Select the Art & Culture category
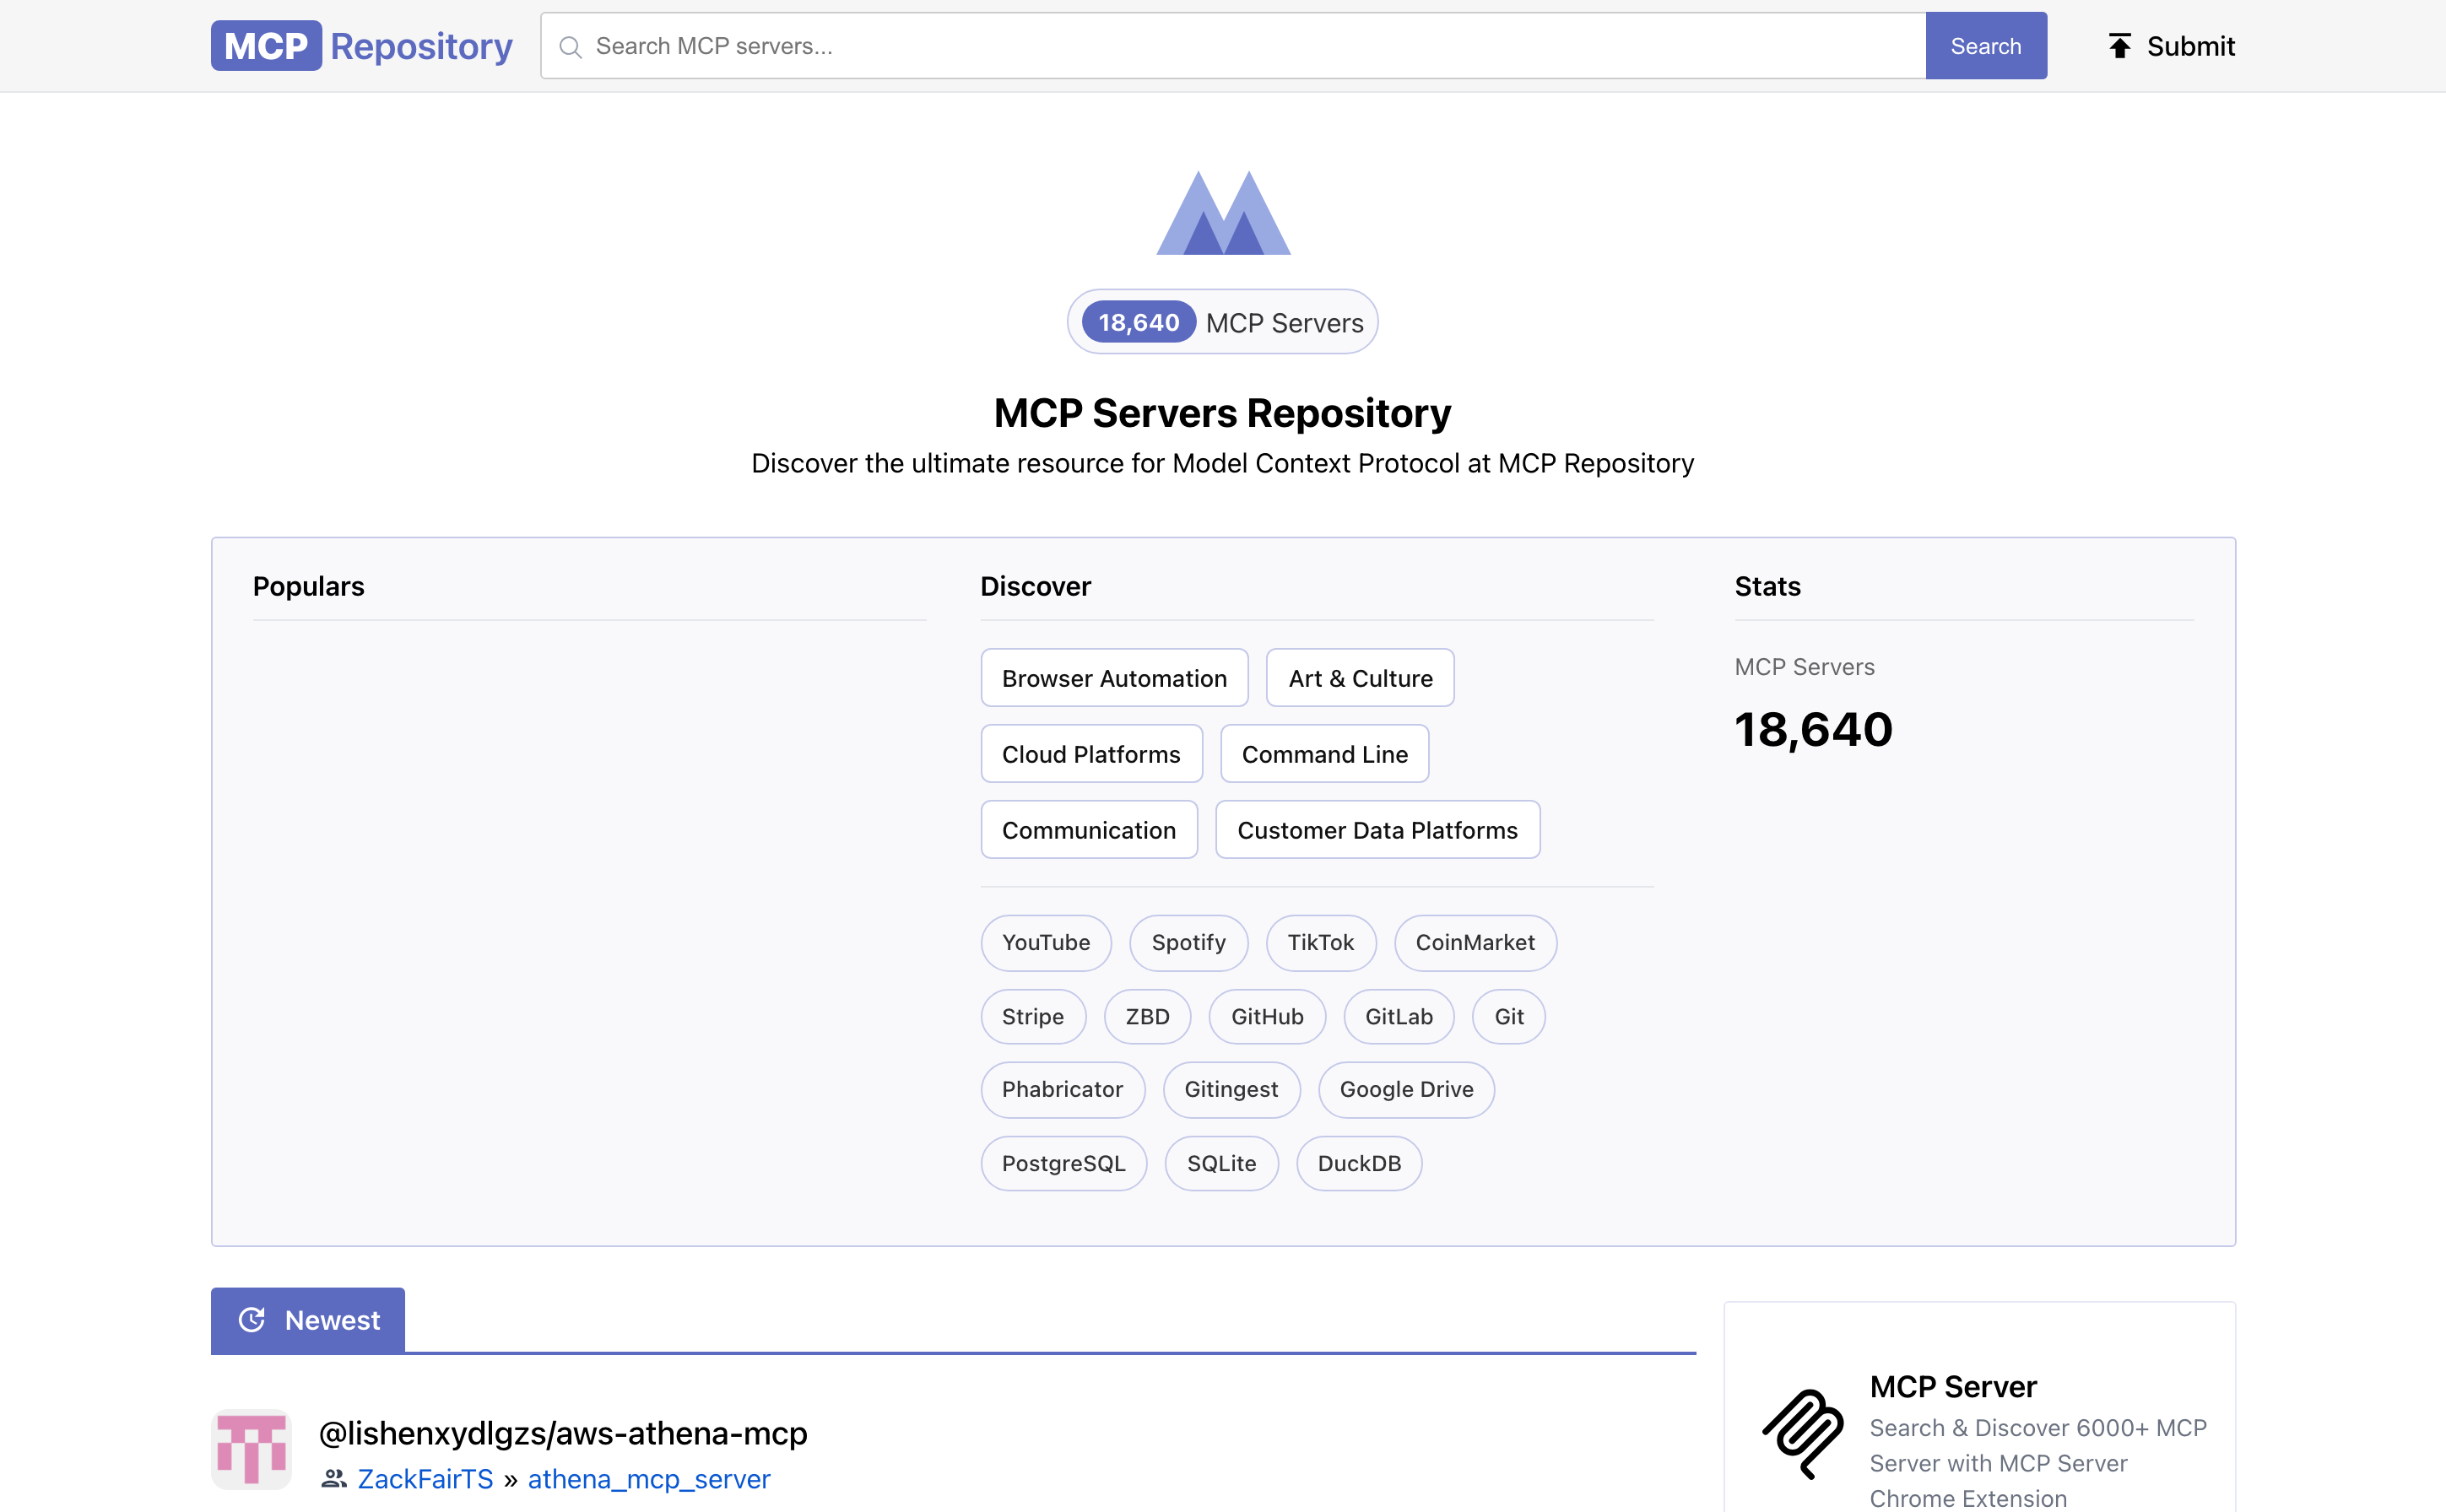Image resolution: width=2446 pixels, height=1512 pixels. [1360, 678]
